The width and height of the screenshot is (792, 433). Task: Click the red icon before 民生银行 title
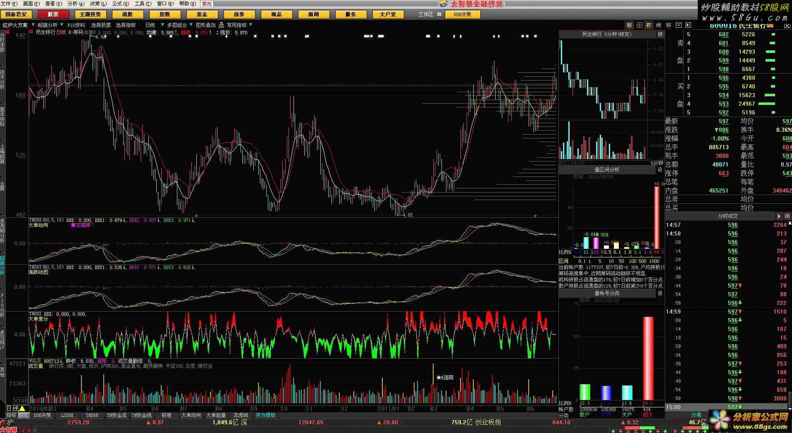click(31, 32)
